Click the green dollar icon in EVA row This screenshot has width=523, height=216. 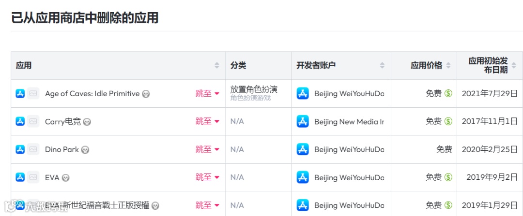(x=448, y=177)
